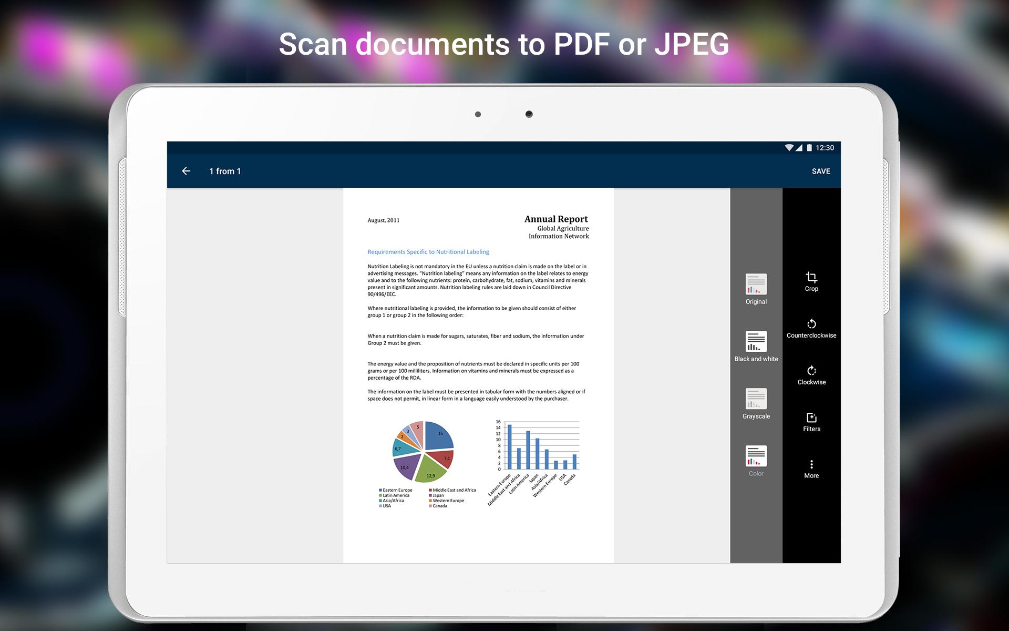Apply the Color filter thumbnail
Viewport: 1009px width, 631px height.
click(756, 456)
